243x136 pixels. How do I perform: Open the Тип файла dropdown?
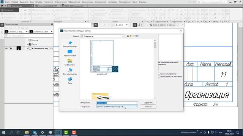point(117,107)
